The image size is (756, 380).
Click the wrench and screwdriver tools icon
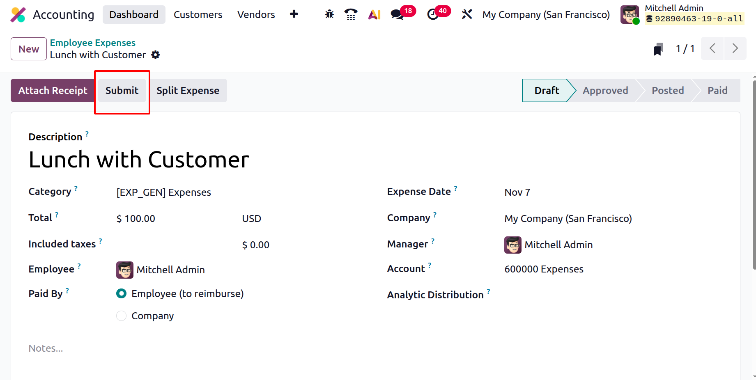(x=467, y=14)
